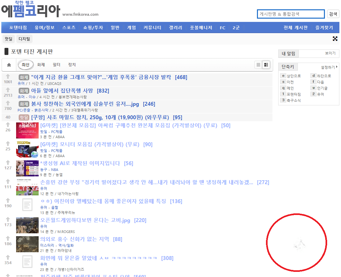Viewport: 341px width, 277px height.
Task: Show notifications via 보이기 toggle
Action: coord(330,53)
